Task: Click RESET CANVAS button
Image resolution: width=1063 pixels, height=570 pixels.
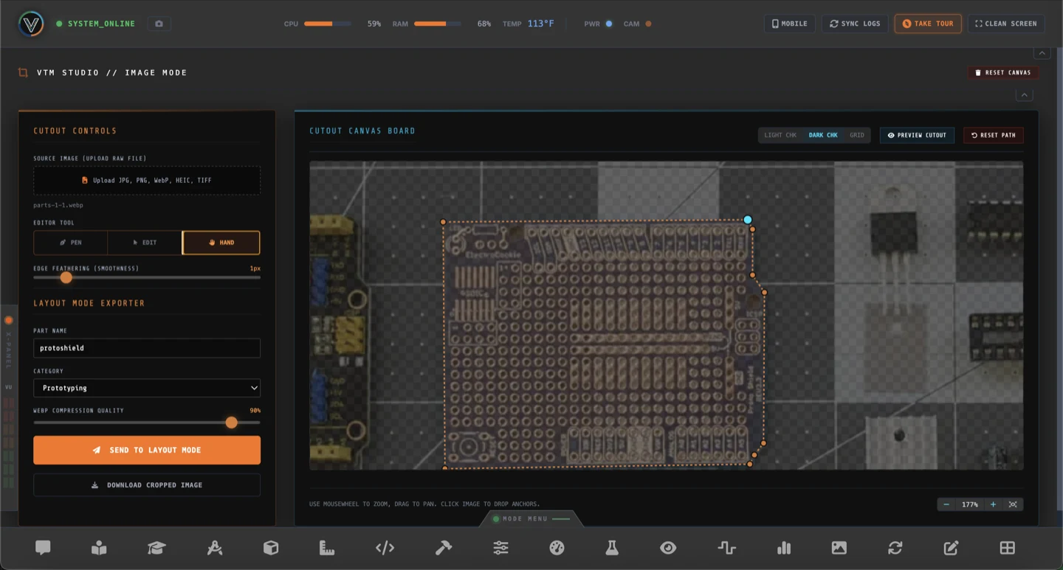Action: click(x=1003, y=72)
